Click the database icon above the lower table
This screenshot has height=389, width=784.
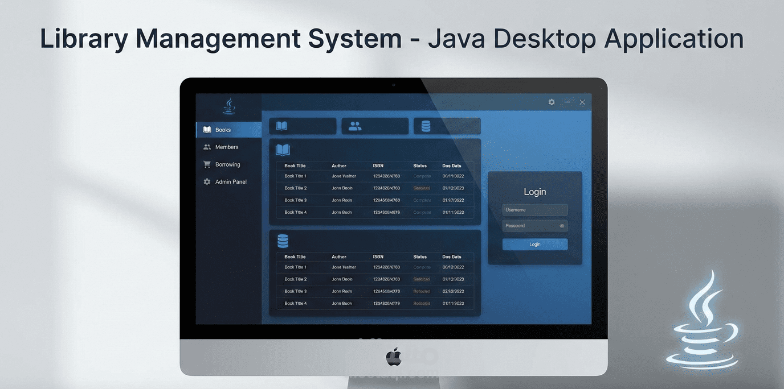point(281,240)
